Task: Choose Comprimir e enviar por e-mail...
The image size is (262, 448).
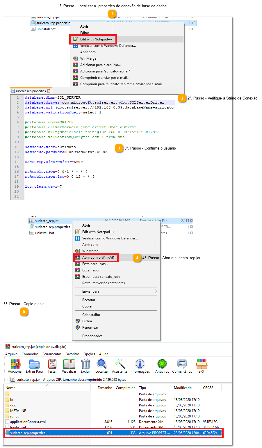Action: click(x=105, y=78)
